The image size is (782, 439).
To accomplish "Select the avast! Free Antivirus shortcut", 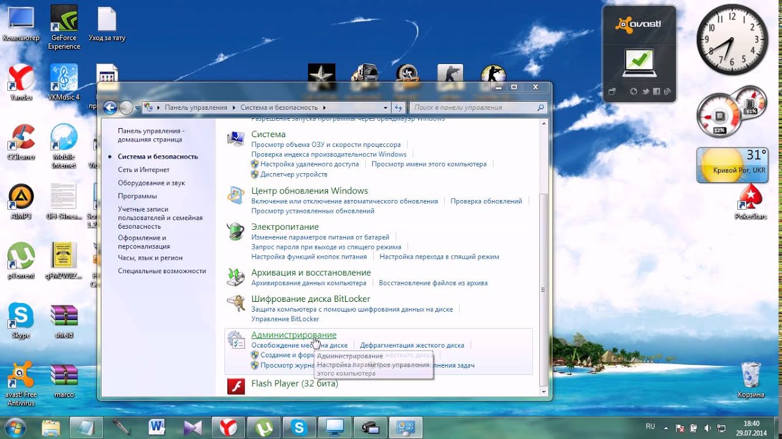I will coord(21,385).
